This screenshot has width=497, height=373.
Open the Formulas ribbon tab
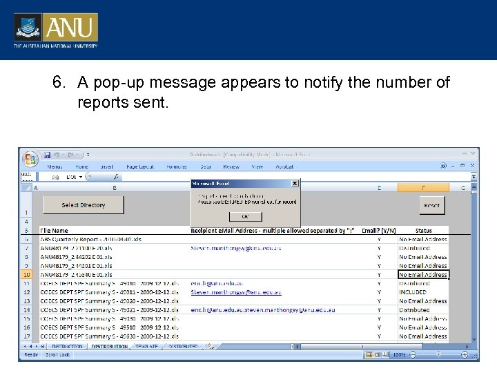pyautogui.click(x=177, y=166)
